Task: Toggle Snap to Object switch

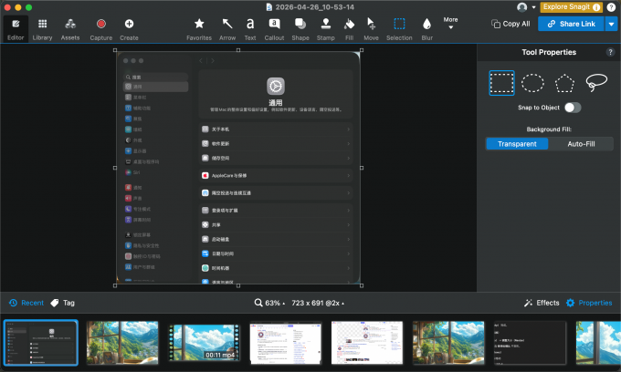Action: [x=573, y=108]
